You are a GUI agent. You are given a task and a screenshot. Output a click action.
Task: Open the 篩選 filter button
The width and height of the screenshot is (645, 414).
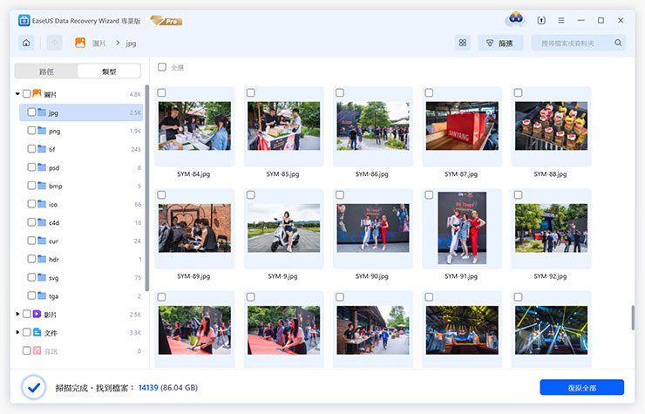pyautogui.click(x=500, y=43)
